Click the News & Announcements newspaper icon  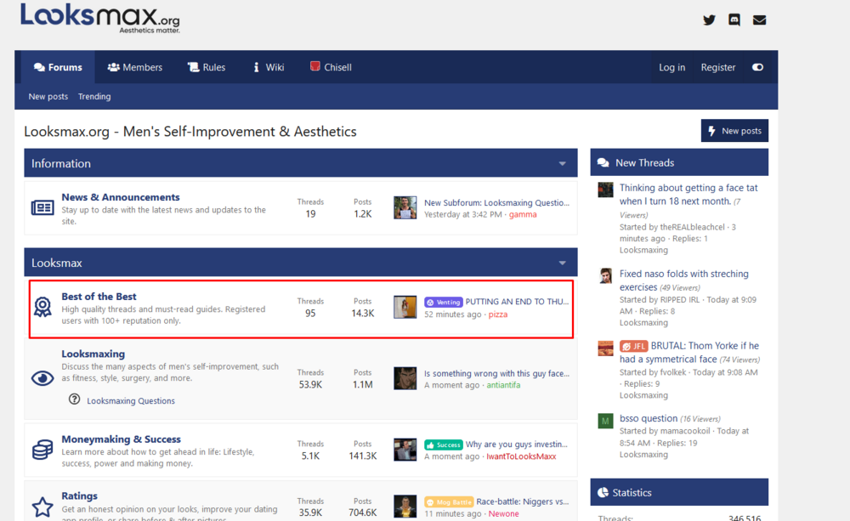click(42, 207)
